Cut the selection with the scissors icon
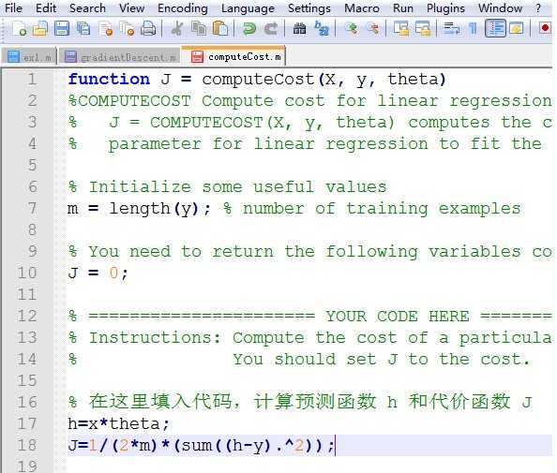This screenshot has width=557, height=473. (x=176, y=28)
